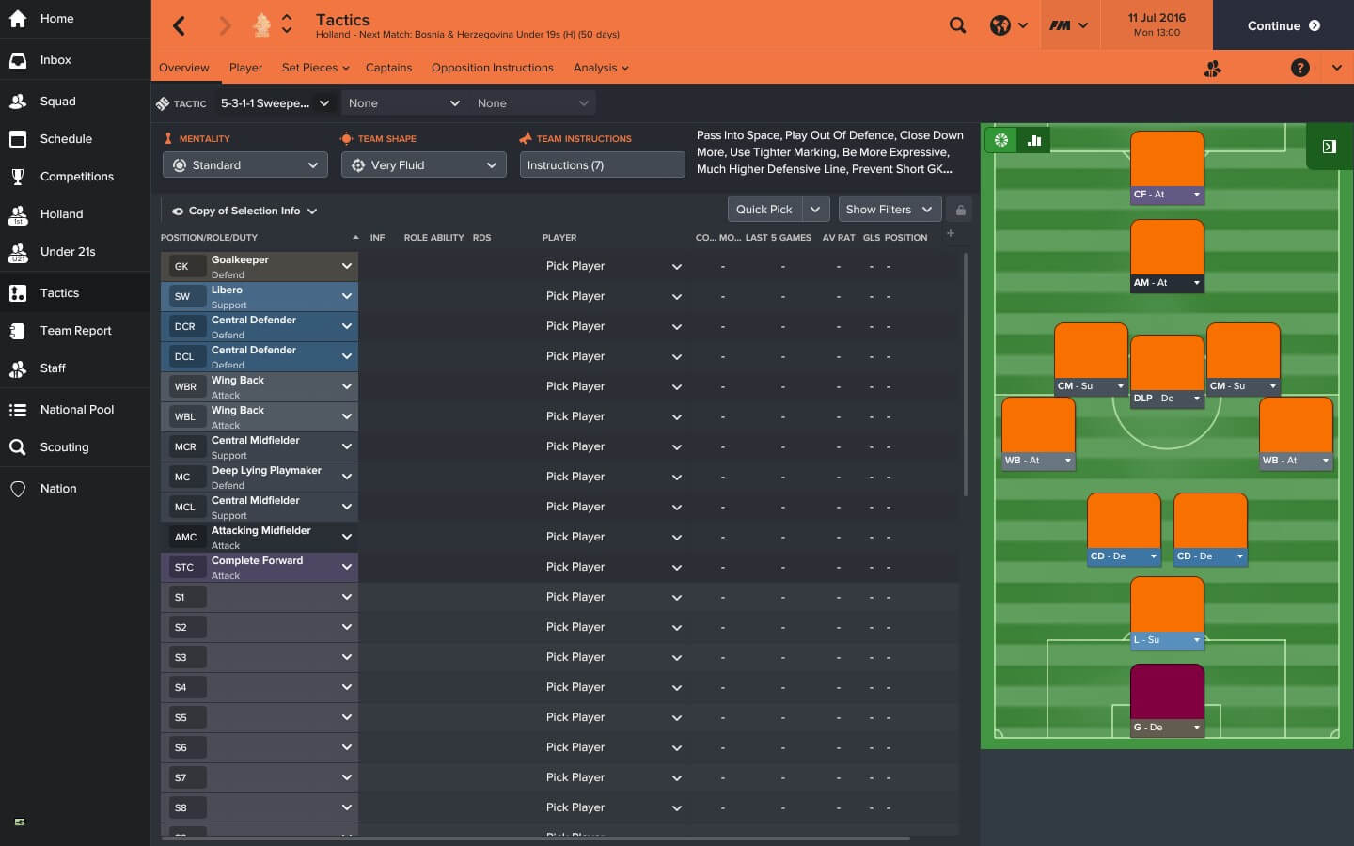
Task: Click the help question mark icon
Action: tap(1299, 68)
